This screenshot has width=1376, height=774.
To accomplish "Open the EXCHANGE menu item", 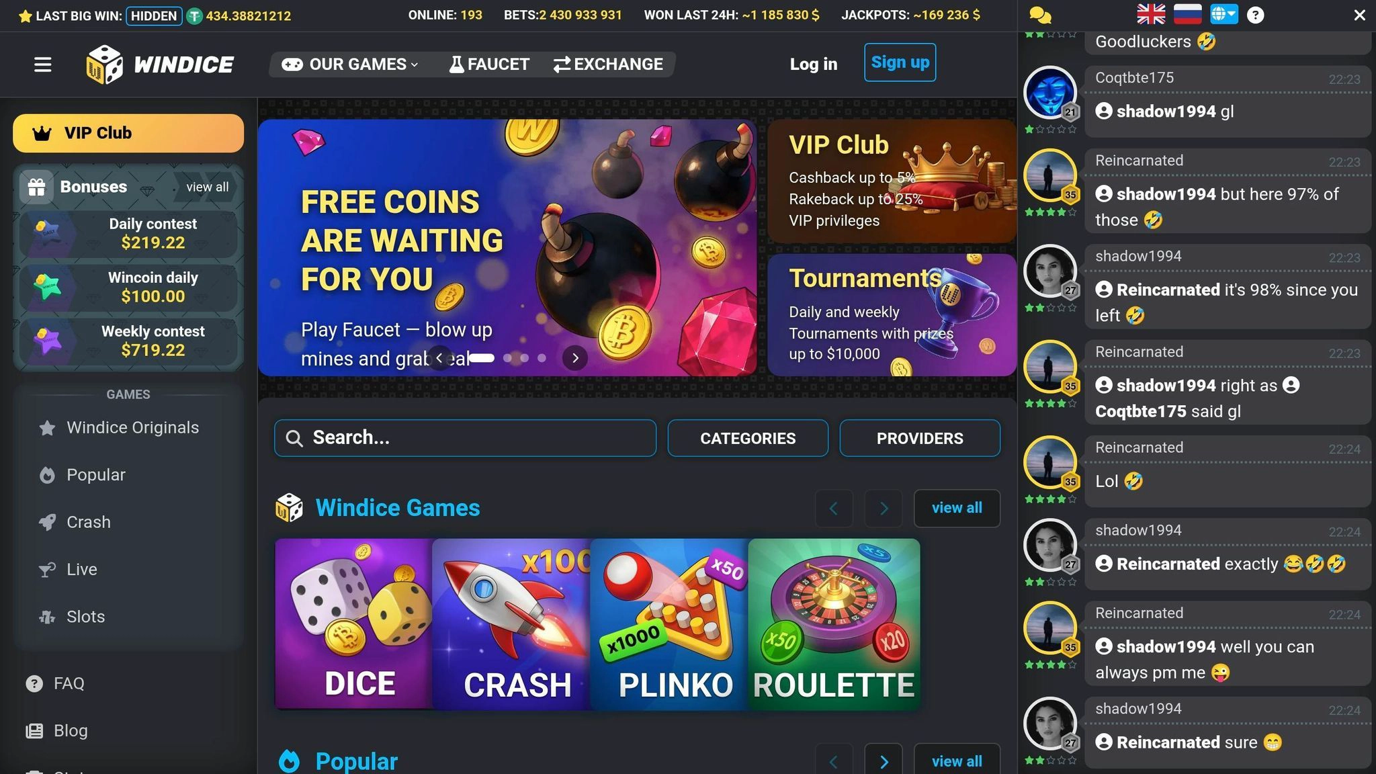I will (608, 64).
